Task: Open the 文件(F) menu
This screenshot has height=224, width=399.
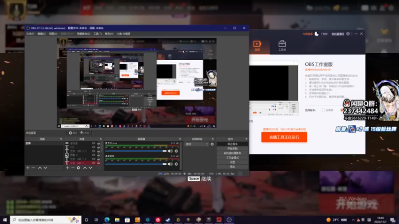Action: (30, 34)
